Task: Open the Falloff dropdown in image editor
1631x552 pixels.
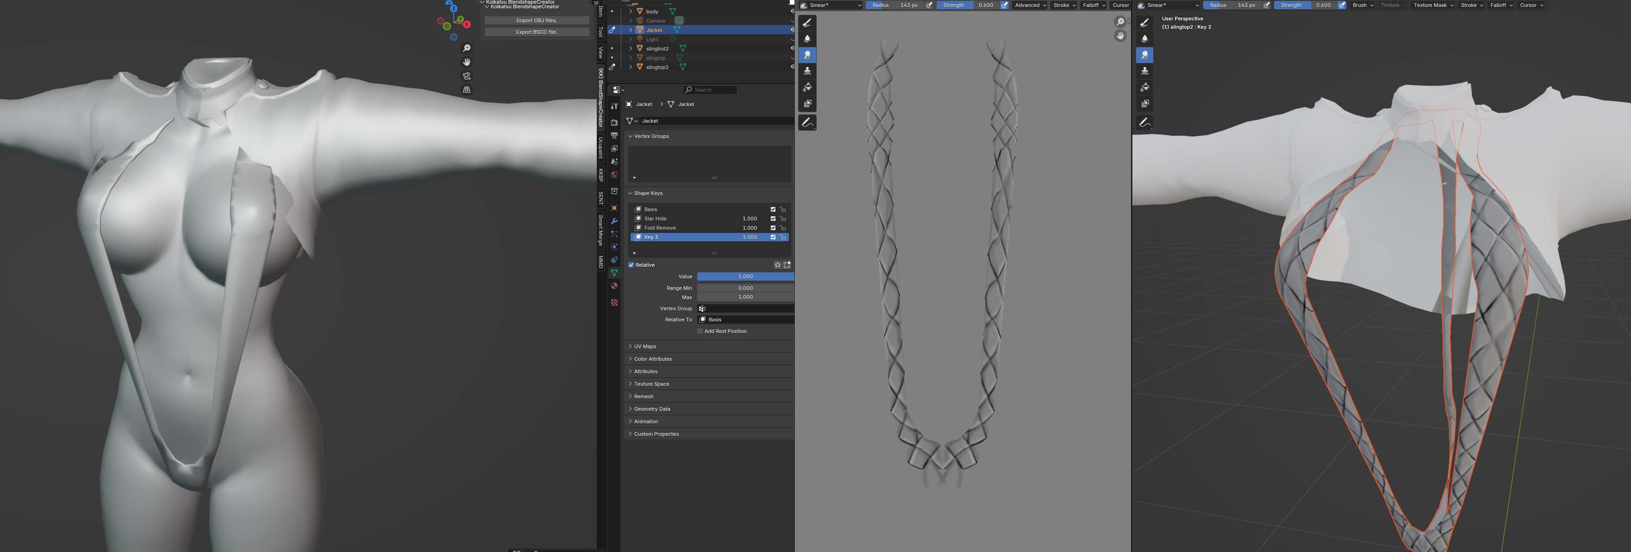Action: (x=1094, y=5)
